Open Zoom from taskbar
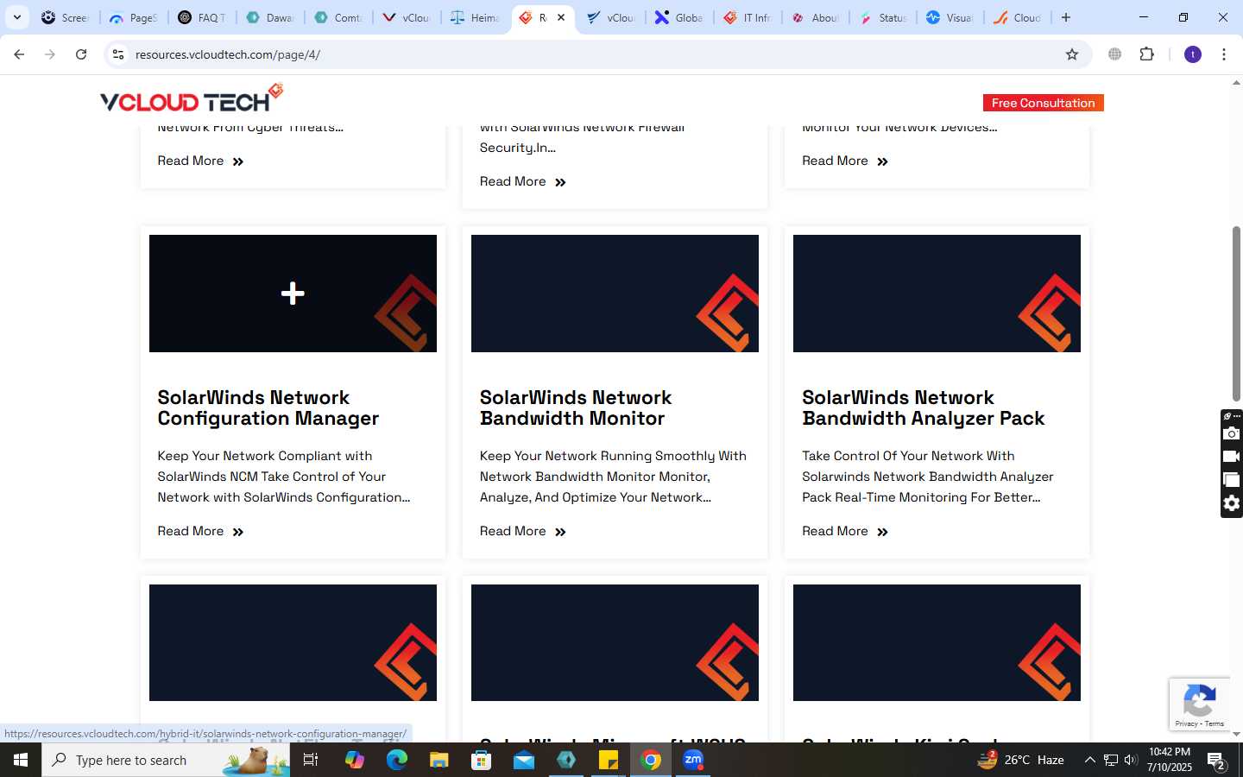This screenshot has height=777, width=1243. coord(693,760)
